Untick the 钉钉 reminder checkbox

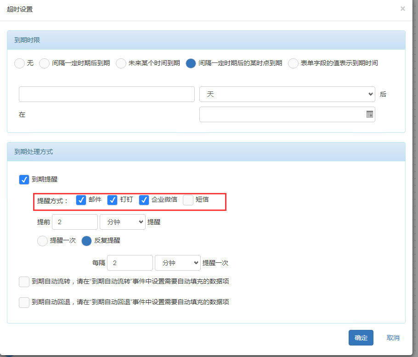(112, 200)
